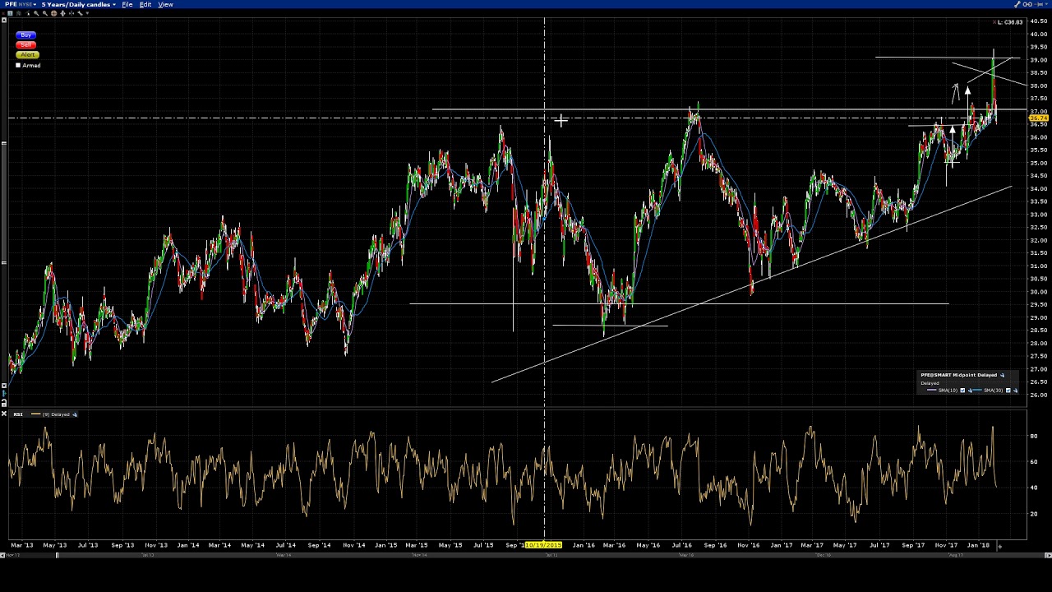Image resolution: width=1052 pixels, height=592 pixels.
Task: Click the edit icon next to SMA(30)
Action: (1015, 391)
